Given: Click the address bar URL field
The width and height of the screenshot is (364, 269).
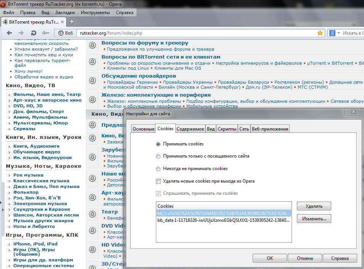Looking at the screenshot, I should point(197,33).
